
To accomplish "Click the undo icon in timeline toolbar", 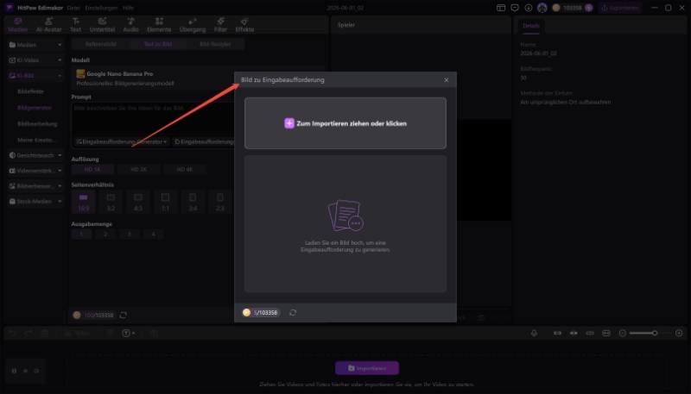I will [x=12, y=334].
